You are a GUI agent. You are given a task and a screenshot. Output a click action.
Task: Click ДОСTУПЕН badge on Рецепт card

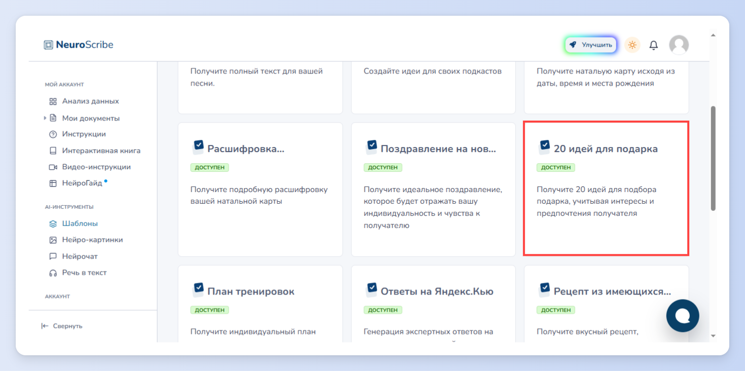[556, 310]
